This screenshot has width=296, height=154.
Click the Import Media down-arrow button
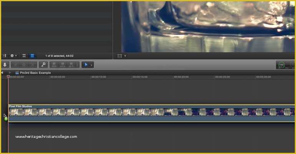pos(5,65)
